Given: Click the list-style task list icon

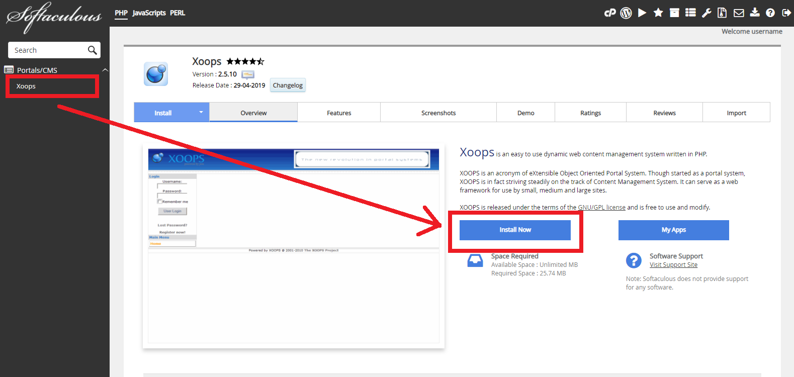Looking at the screenshot, I should click(x=690, y=13).
